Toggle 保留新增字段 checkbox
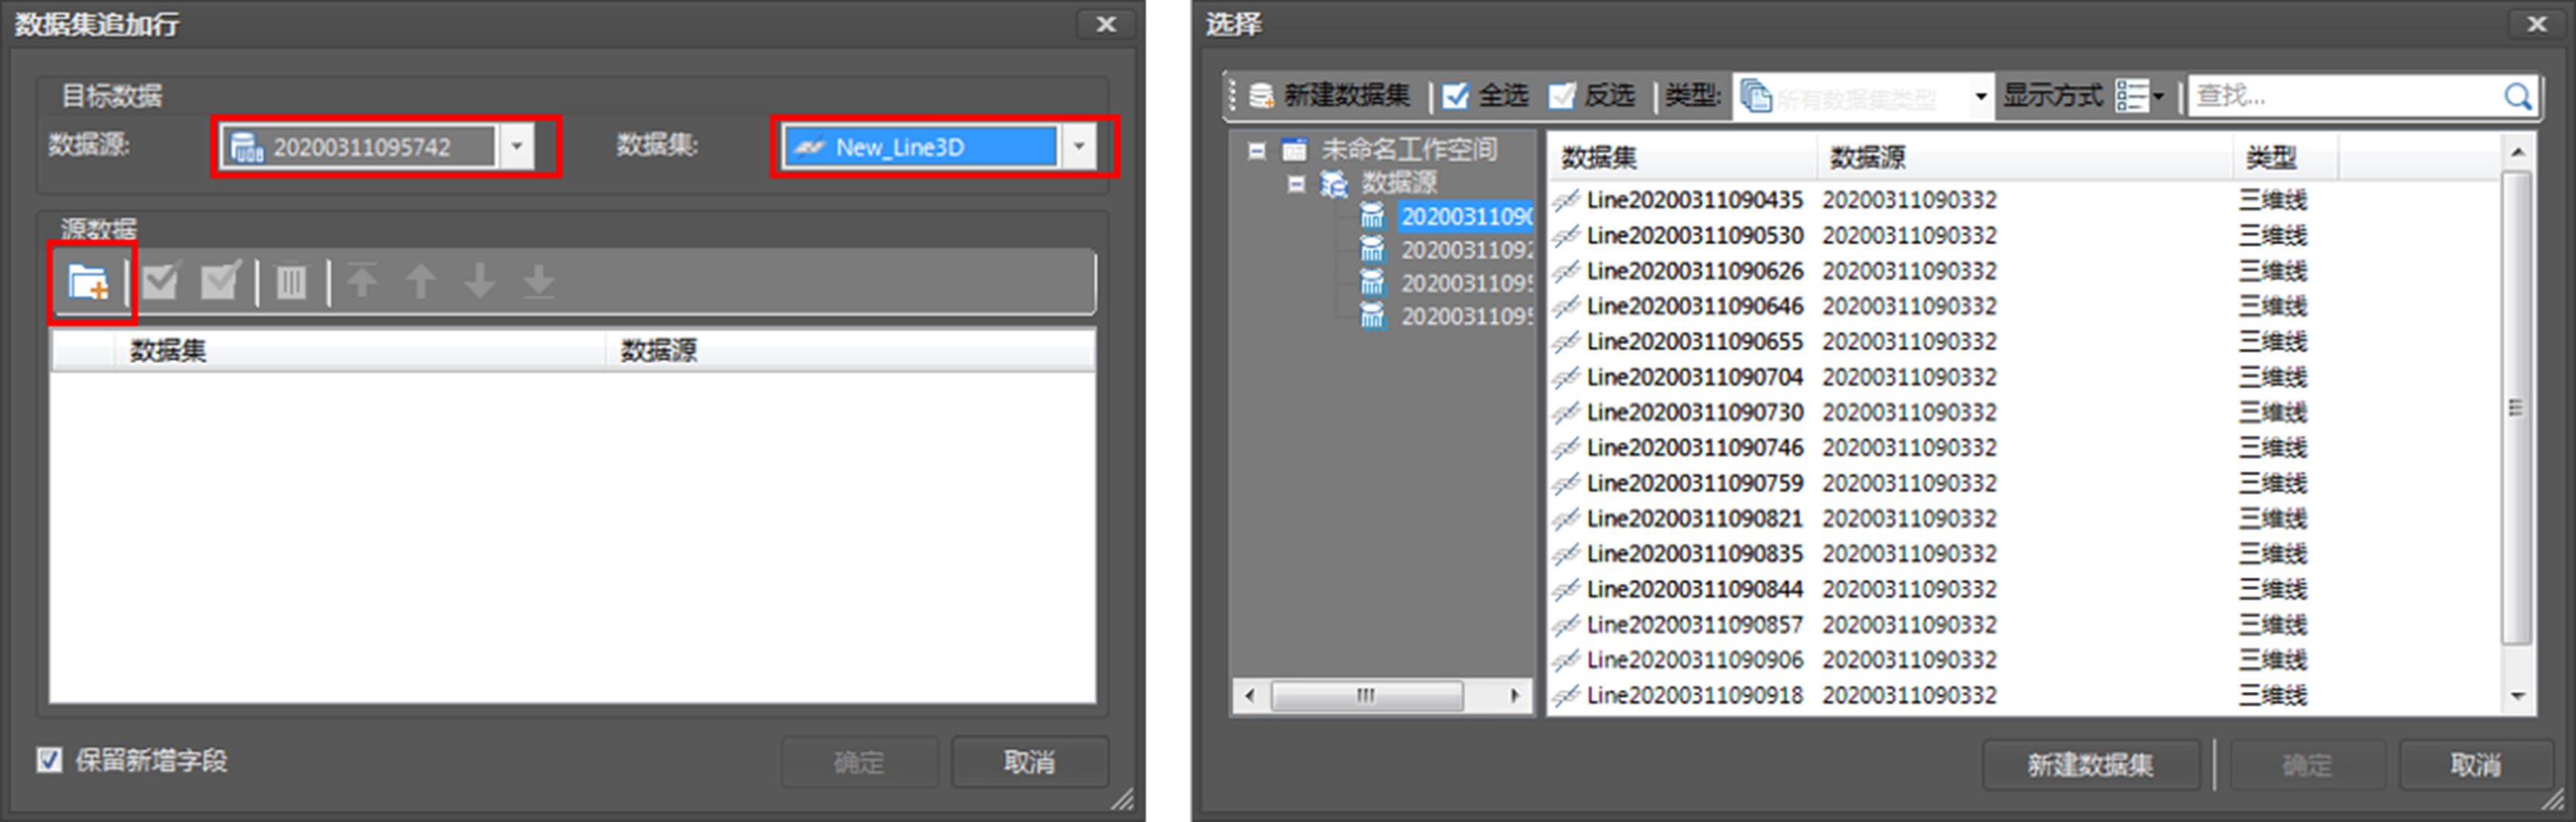Image resolution: width=2576 pixels, height=822 pixels. [x=49, y=760]
